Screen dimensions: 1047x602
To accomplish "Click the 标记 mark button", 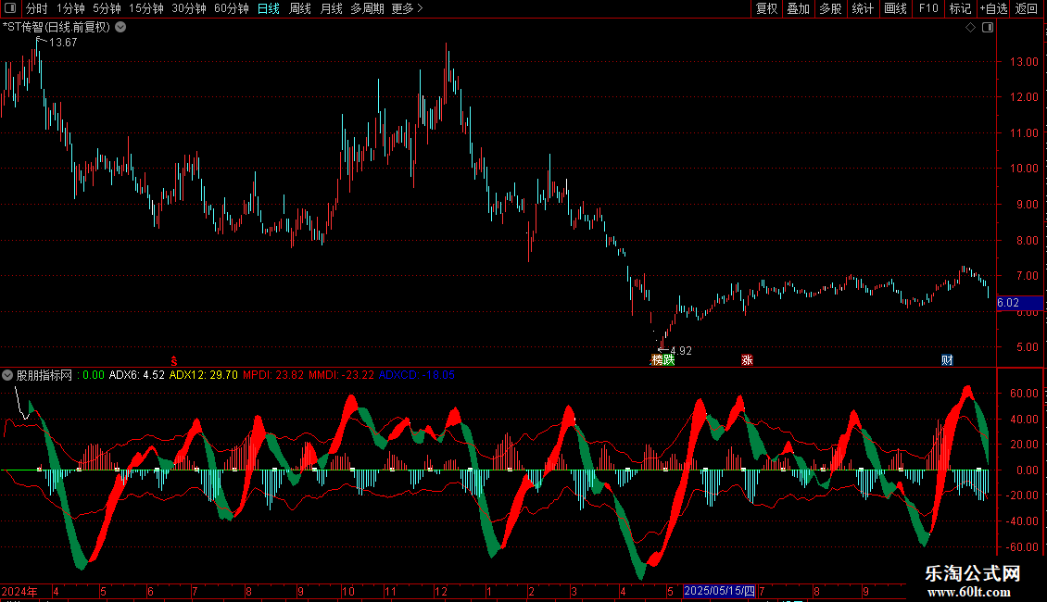I will [x=960, y=8].
